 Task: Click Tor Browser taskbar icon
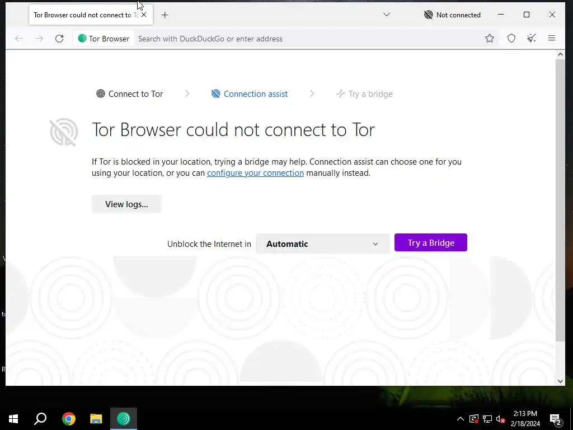124,419
